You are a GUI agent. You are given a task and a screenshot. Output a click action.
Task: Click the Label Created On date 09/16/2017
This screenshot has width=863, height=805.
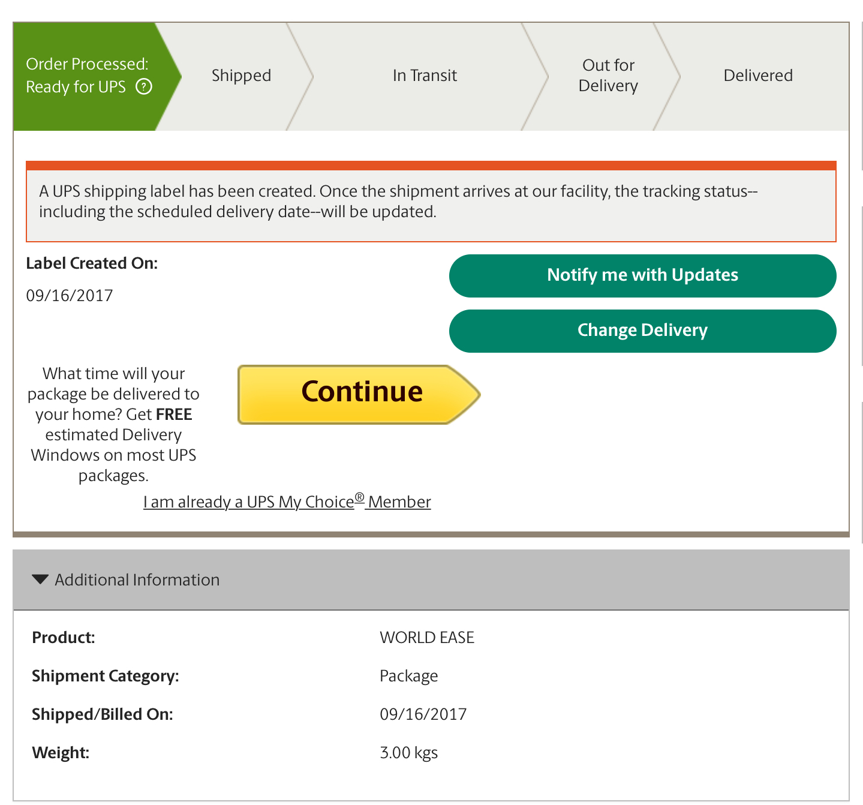[70, 296]
